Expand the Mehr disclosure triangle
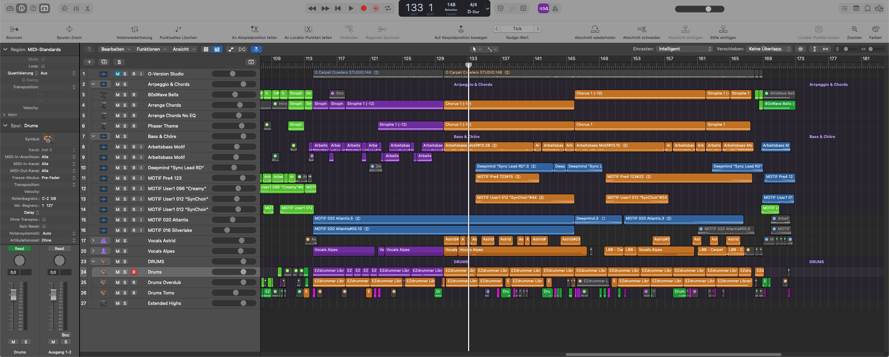Screen dimensions: 889x357 tap(5, 115)
